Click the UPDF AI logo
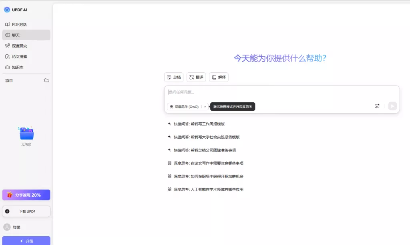This screenshot has height=245, width=410. (16, 9)
